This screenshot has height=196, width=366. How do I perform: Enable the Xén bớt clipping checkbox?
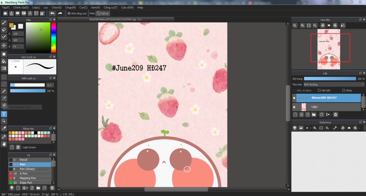coord(319,90)
